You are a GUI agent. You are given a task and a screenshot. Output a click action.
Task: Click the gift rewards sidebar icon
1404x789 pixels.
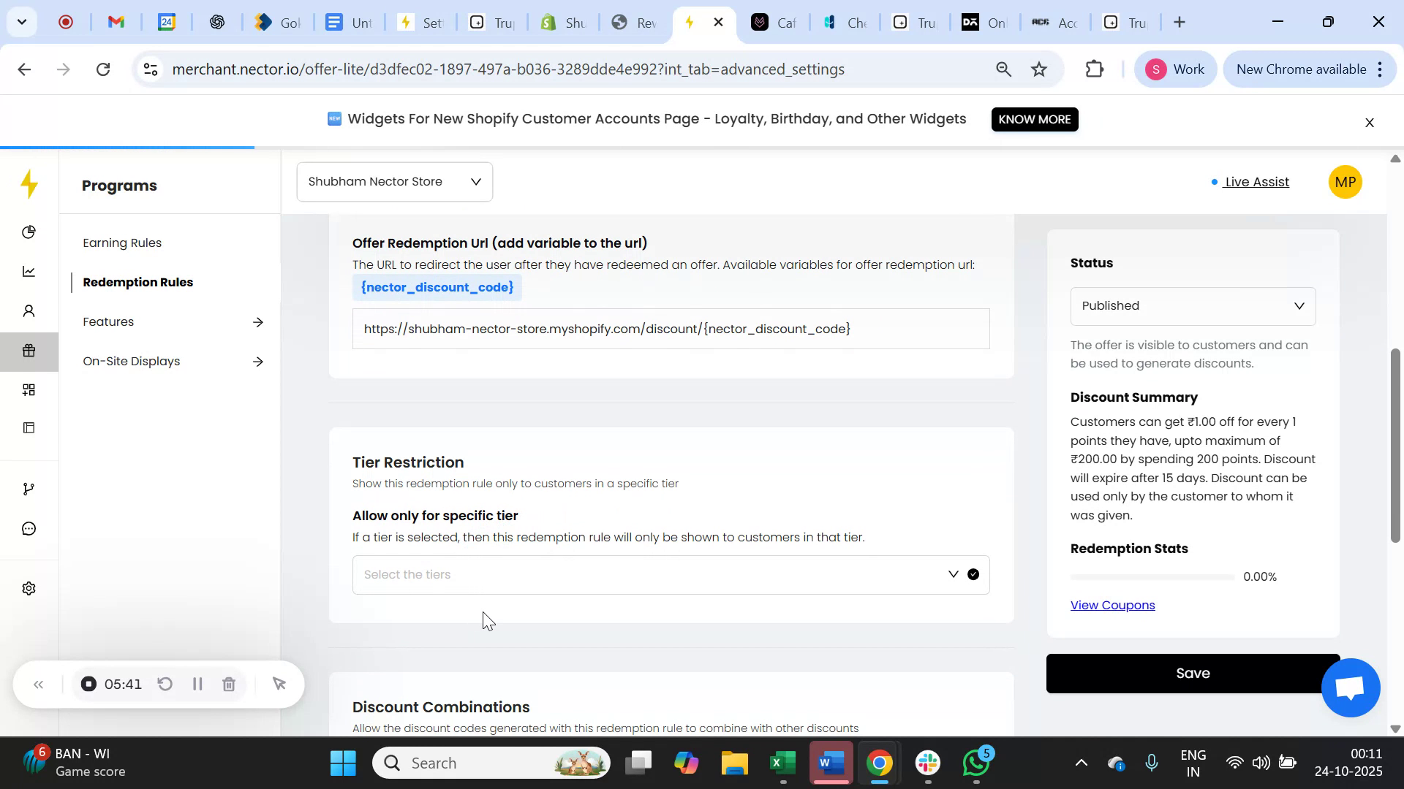pyautogui.click(x=29, y=351)
